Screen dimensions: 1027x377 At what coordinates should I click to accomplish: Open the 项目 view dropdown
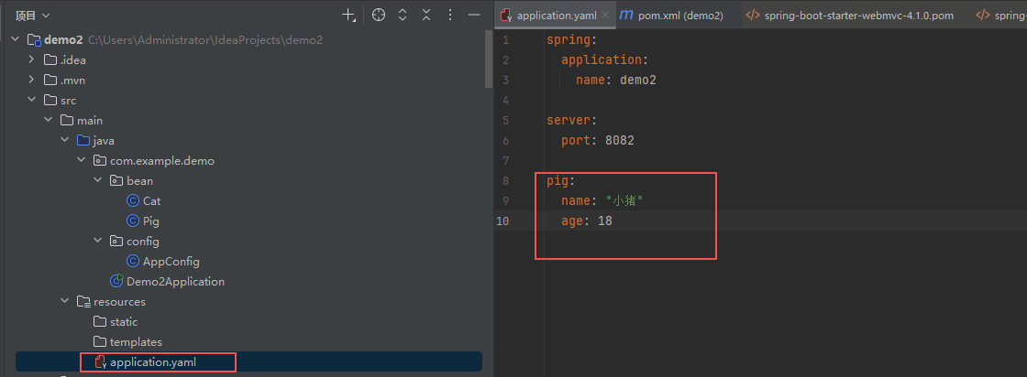coord(33,15)
